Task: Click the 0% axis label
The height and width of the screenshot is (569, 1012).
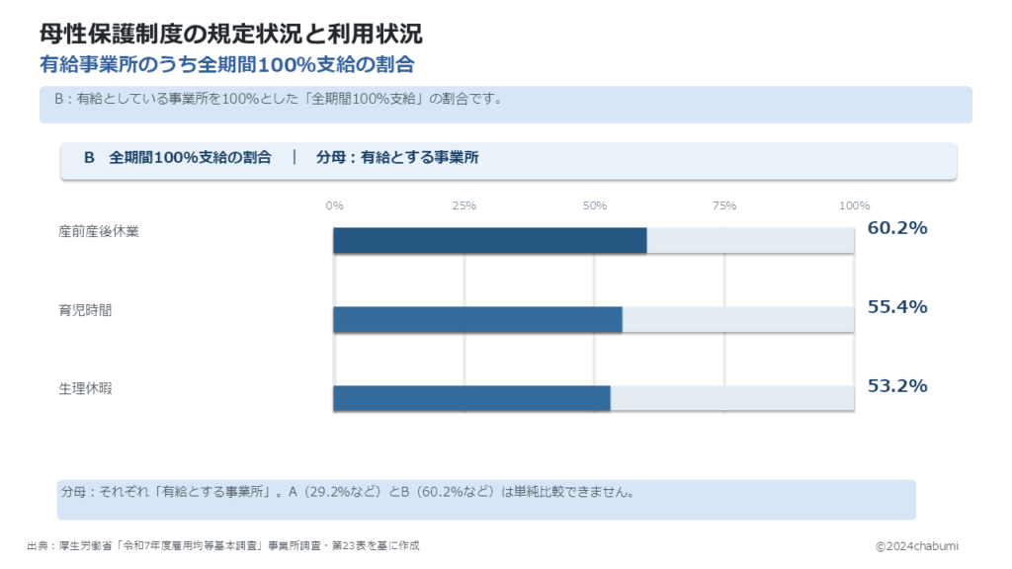Action: tap(334, 205)
